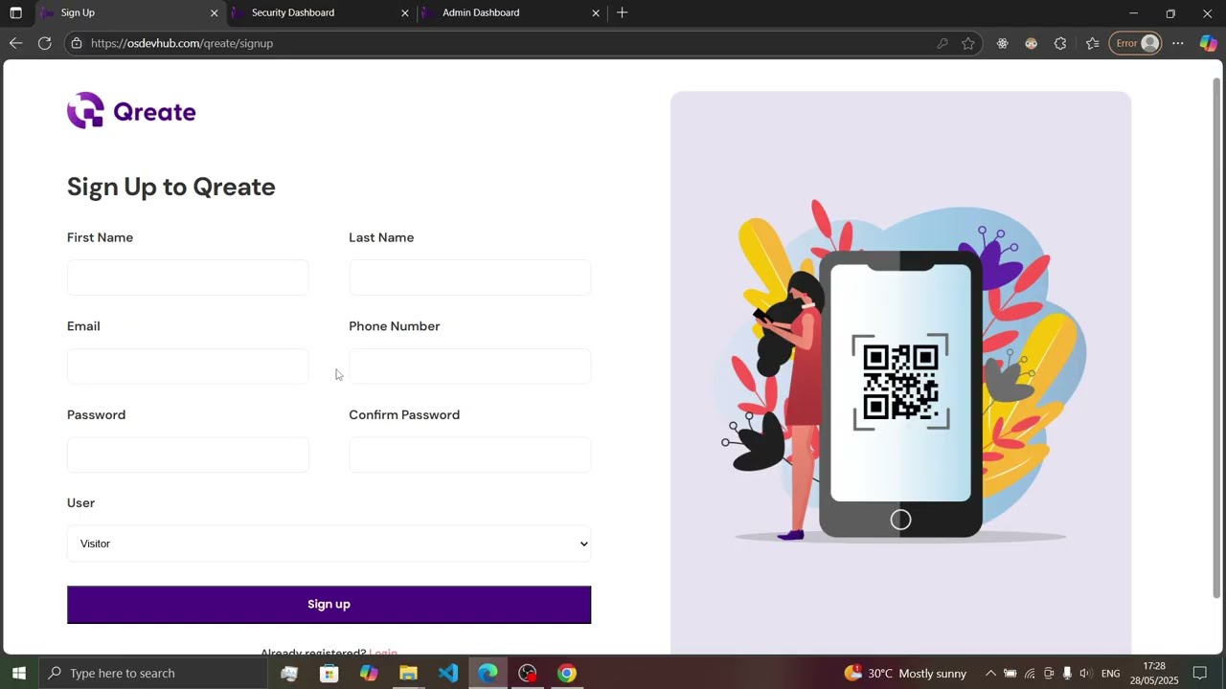Open the Favorites list icon
Image resolution: width=1226 pixels, height=689 pixels.
[1092, 43]
